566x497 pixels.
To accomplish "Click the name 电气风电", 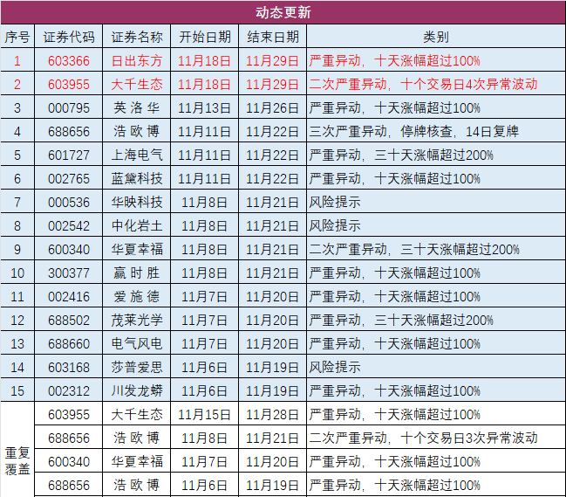I will click(x=136, y=344).
